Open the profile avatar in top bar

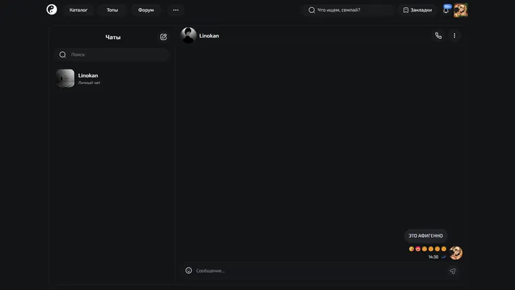(x=461, y=10)
